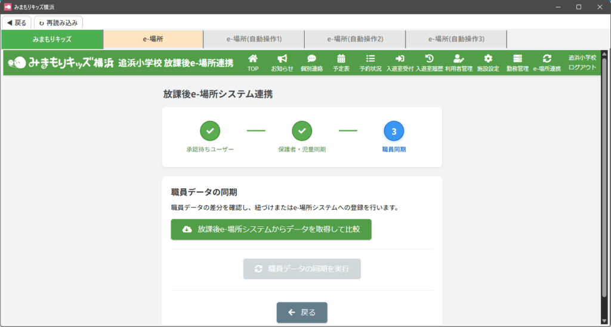Click the 再読み込み reload button
611x327 pixels.
(58, 23)
